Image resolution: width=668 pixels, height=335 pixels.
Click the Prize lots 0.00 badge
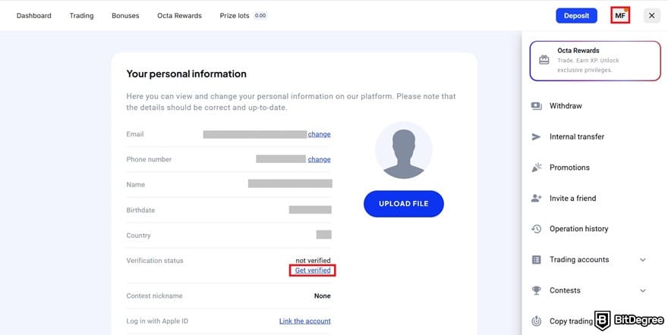(260, 16)
